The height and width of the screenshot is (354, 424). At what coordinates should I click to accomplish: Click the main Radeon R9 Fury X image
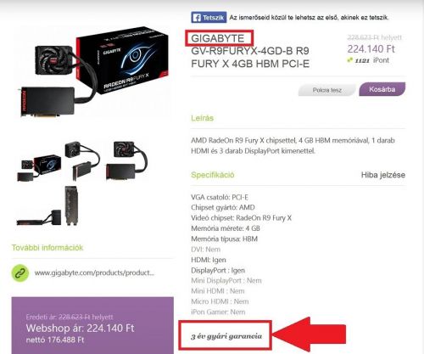click(x=94, y=71)
